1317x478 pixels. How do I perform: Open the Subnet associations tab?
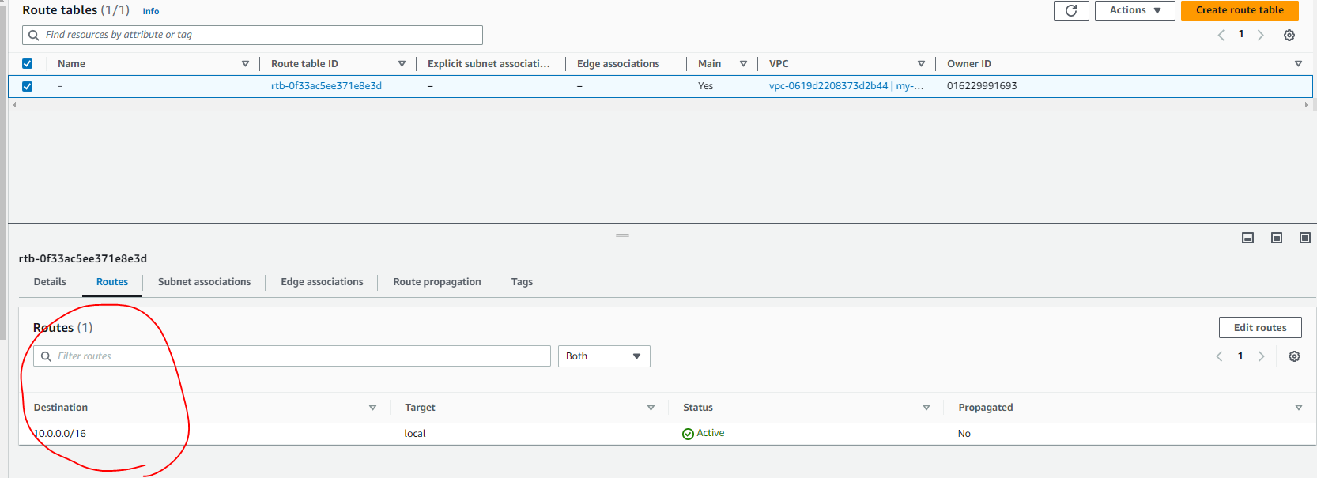[204, 282]
